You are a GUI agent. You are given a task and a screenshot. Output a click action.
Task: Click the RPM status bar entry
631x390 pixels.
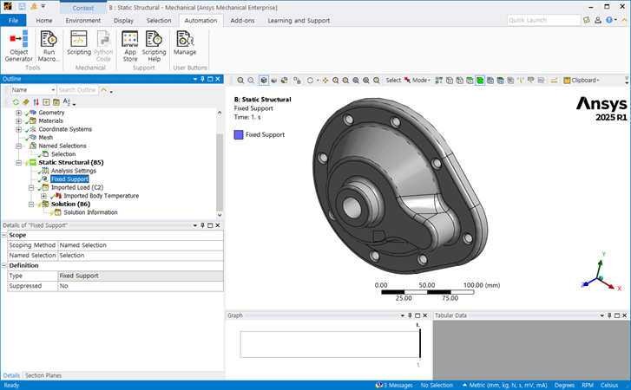[x=588, y=385]
